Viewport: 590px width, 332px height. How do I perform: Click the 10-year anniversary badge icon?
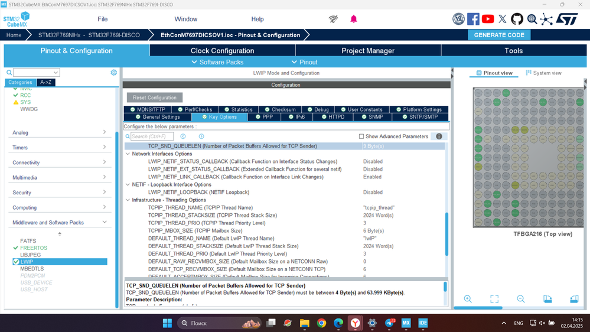pos(458,19)
